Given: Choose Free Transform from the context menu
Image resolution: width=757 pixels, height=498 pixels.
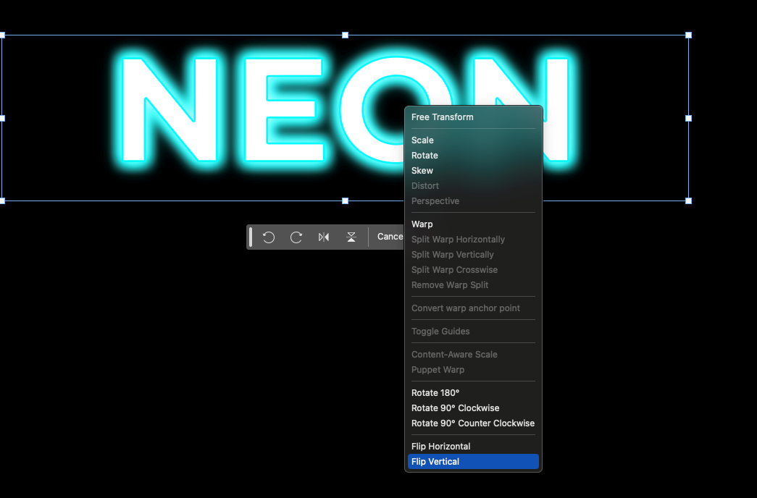Looking at the screenshot, I should pos(473,117).
